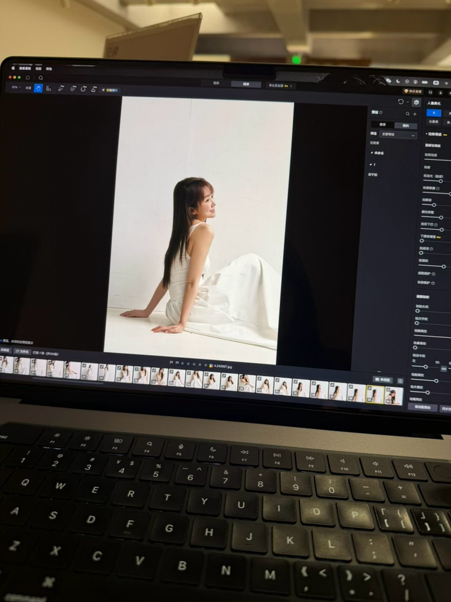Adjust the 下颌线增强 slider
This screenshot has height=602, width=451.
[421, 241]
